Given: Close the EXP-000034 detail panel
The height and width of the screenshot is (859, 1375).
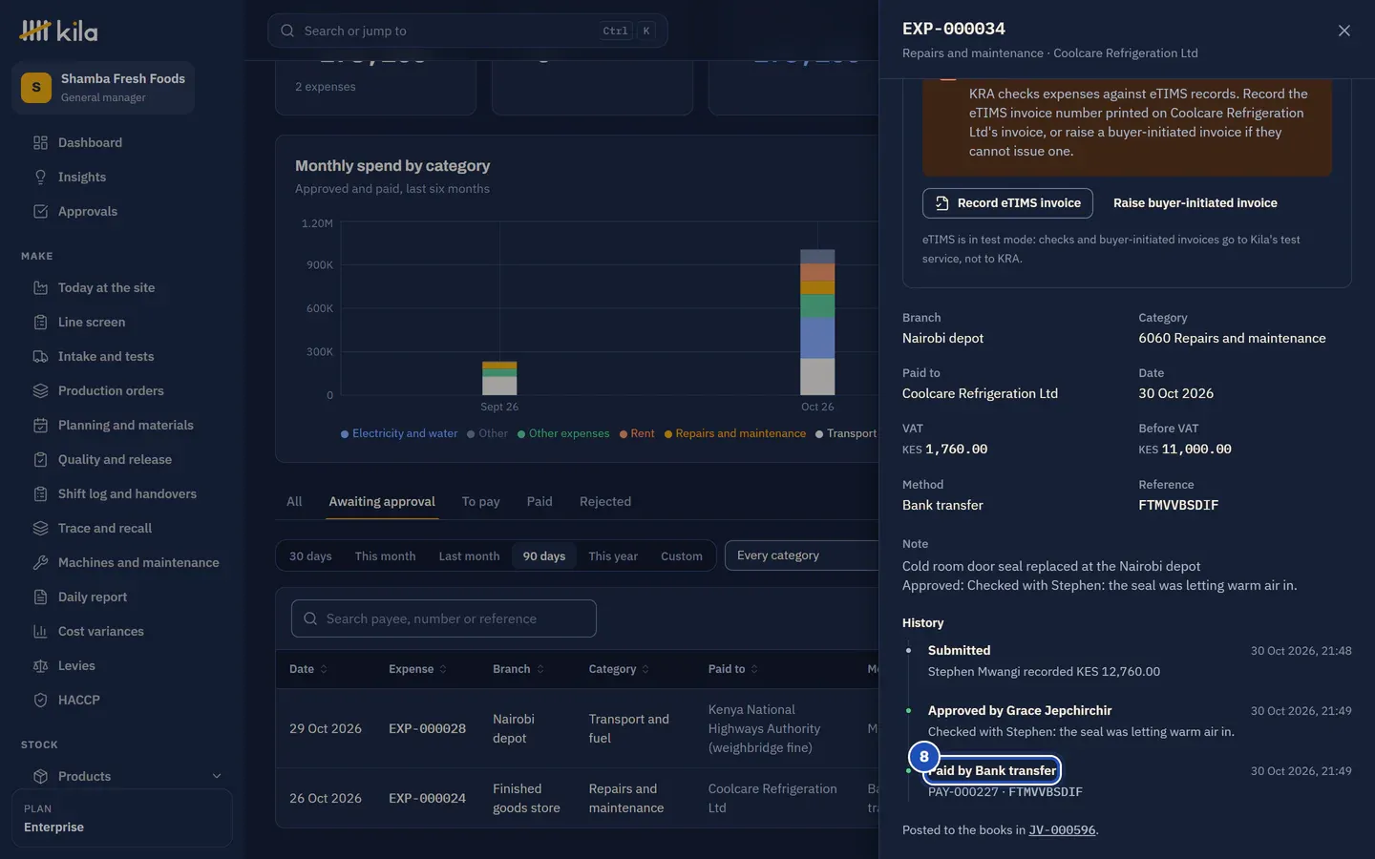Looking at the screenshot, I should click(x=1343, y=31).
